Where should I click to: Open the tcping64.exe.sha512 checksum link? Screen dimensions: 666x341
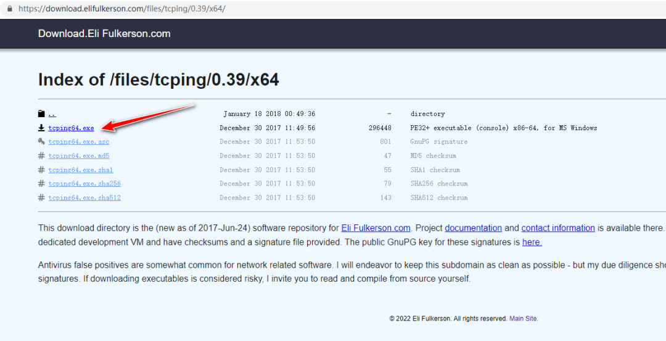point(84,197)
